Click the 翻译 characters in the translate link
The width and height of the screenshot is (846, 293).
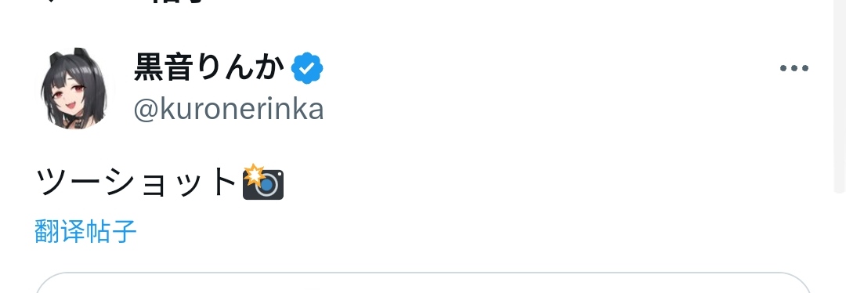tap(60, 231)
